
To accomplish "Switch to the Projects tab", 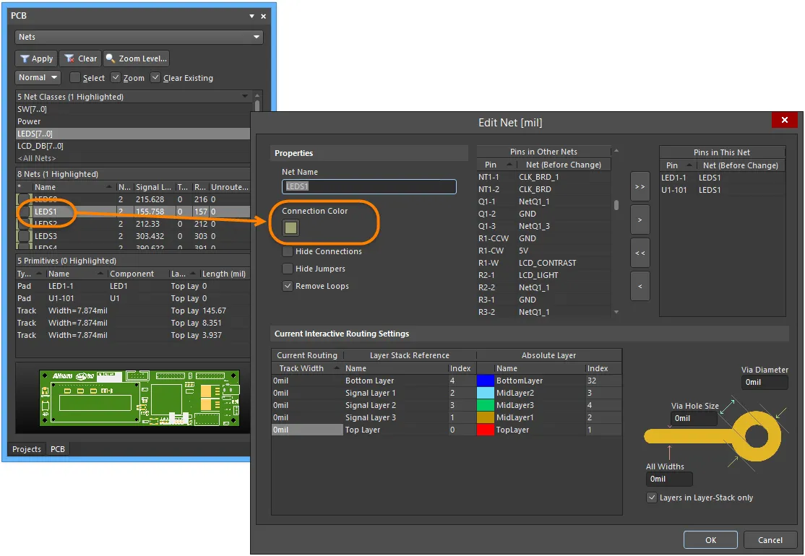I will 27,449.
